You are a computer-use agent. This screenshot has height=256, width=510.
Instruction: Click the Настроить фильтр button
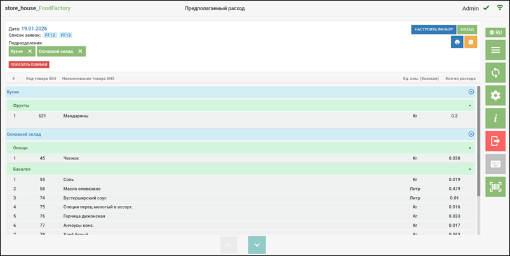(433, 29)
